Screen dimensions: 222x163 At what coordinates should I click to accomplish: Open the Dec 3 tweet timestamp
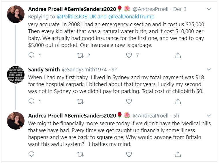tap(180, 9)
